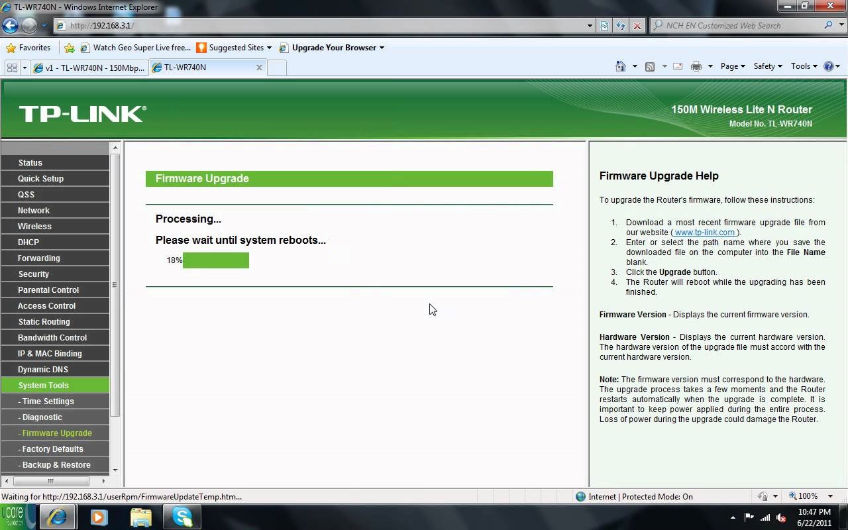Click the green firmware upgrade progress bar
The image size is (848, 530).
[x=216, y=260]
